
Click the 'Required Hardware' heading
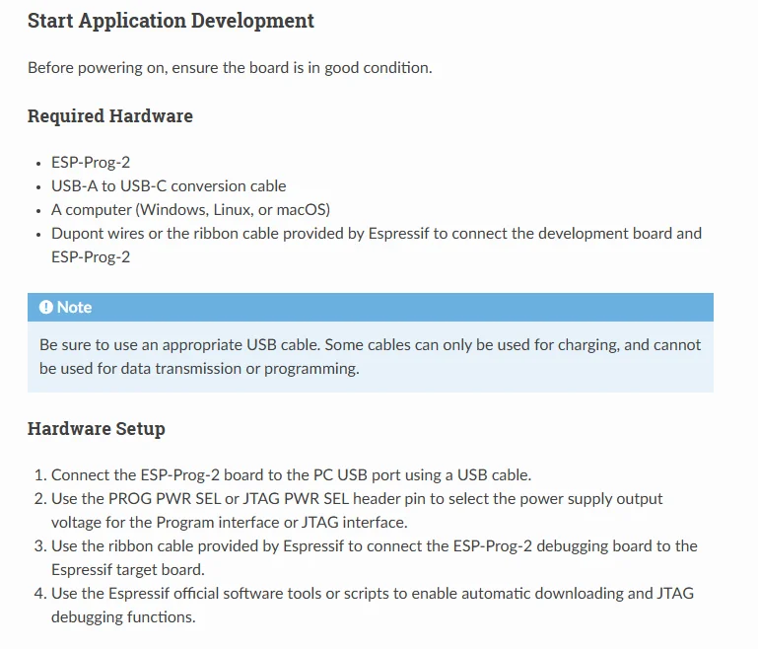110,116
